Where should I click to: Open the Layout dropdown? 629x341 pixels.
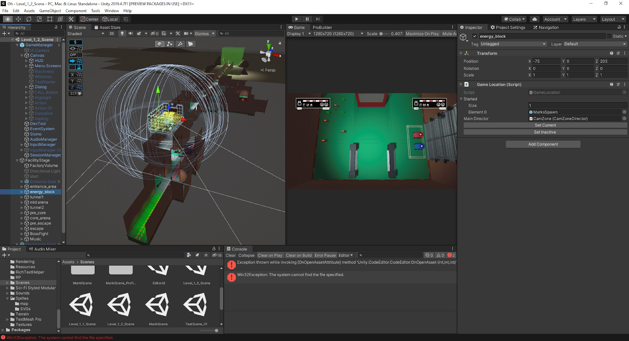(613, 19)
